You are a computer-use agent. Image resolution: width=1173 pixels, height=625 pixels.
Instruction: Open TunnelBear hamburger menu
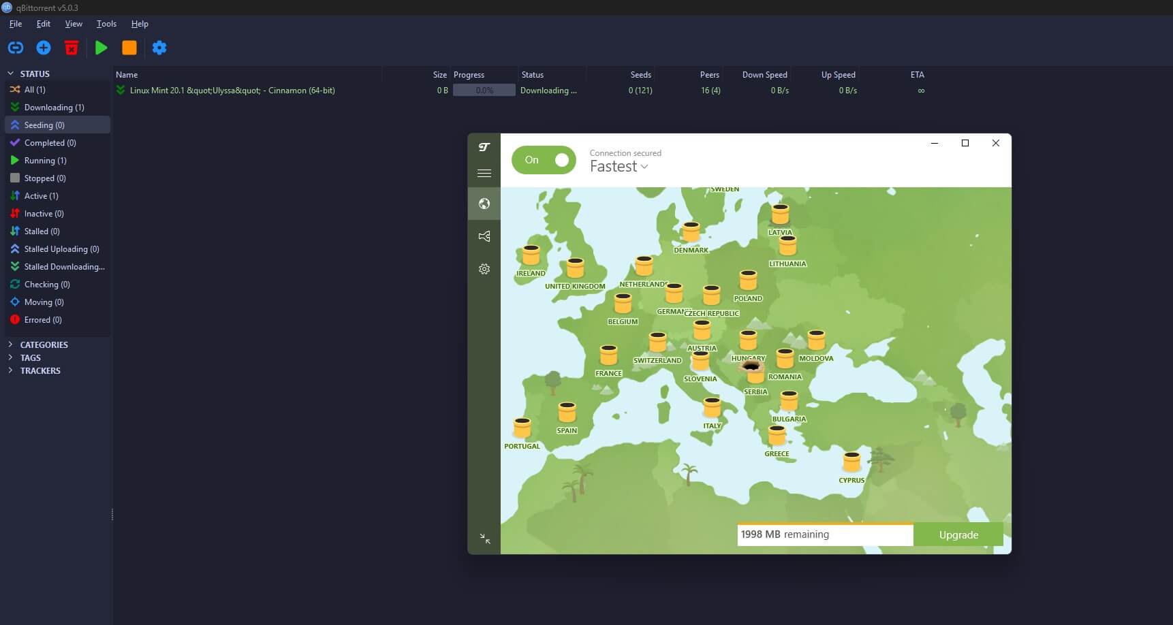[484, 174]
